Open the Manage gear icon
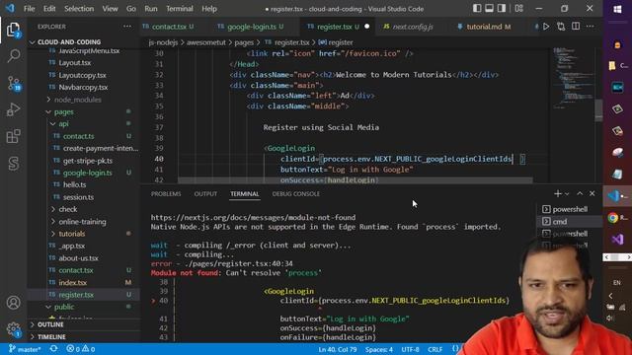632x355 pixels. click(13, 329)
